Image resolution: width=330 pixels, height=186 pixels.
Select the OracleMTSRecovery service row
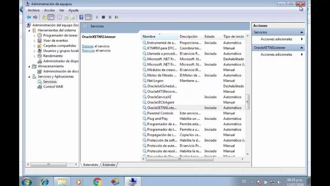click(193, 91)
